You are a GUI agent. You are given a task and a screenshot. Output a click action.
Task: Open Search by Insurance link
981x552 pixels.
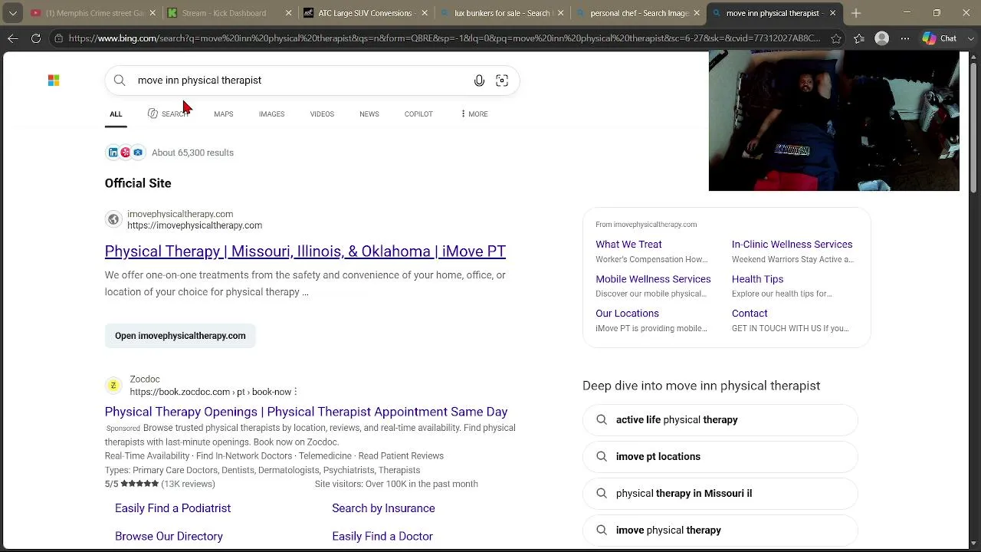click(383, 508)
